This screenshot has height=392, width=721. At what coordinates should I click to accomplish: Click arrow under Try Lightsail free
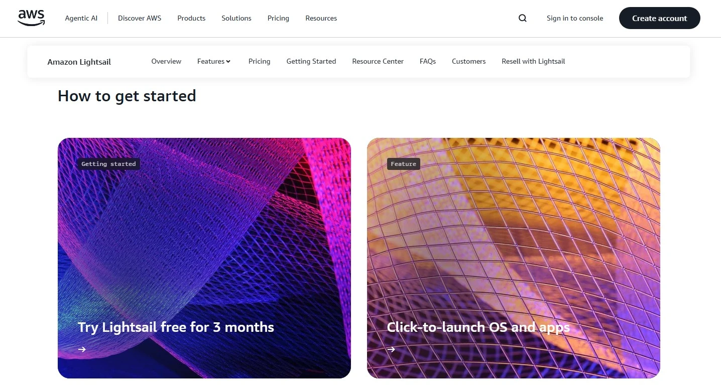tap(82, 349)
